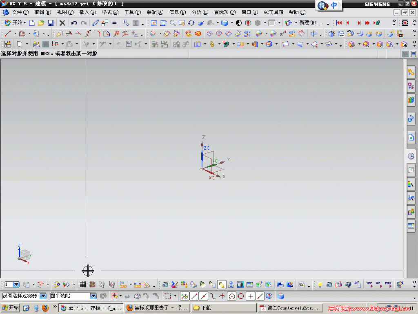Image resolution: width=418 pixels, height=314 pixels.
Task: Toggle Quadrant point snap option
Action: [x=241, y=296]
